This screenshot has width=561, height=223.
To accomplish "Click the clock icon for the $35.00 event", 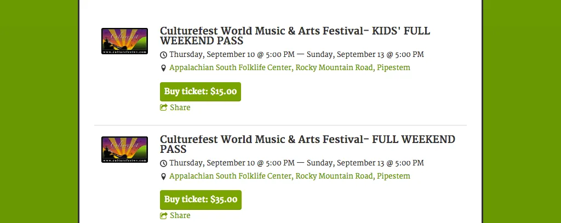I will point(163,163).
